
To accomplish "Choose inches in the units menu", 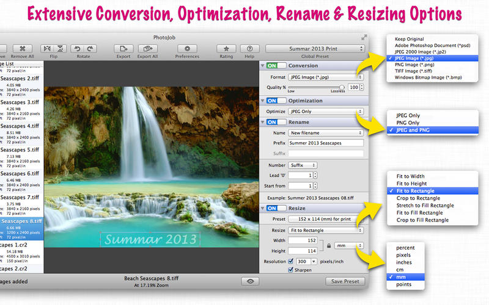I will click(x=405, y=262).
